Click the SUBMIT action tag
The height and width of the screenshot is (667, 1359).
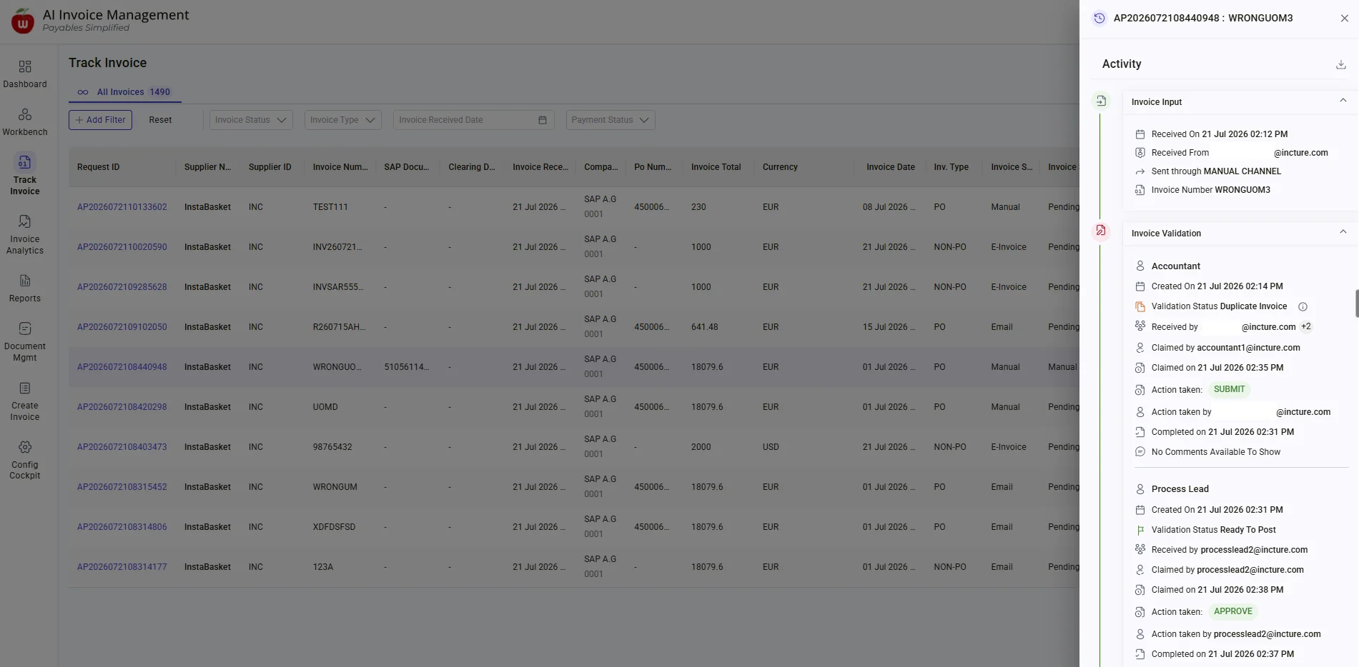[x=1230, y=390]
